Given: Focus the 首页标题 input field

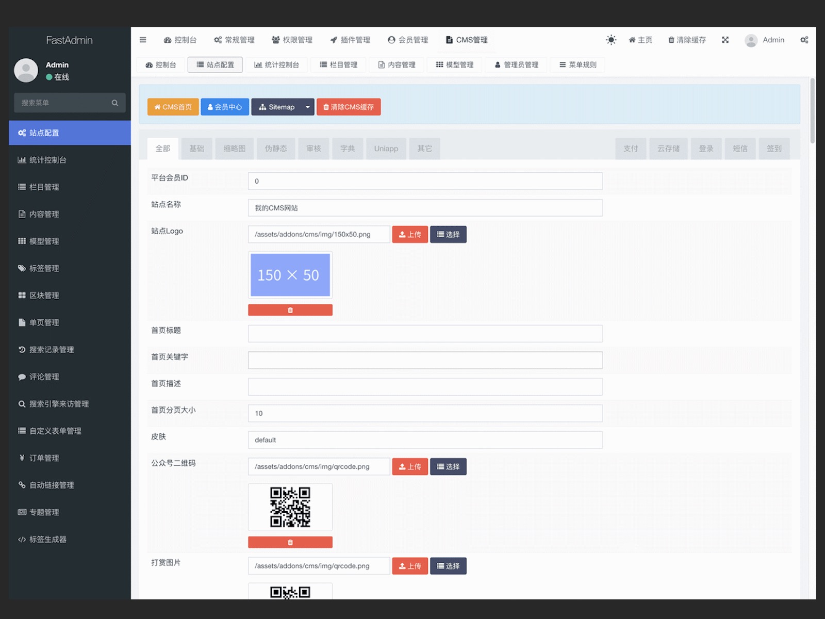Looking at the screenshot, I should [425, 334].
